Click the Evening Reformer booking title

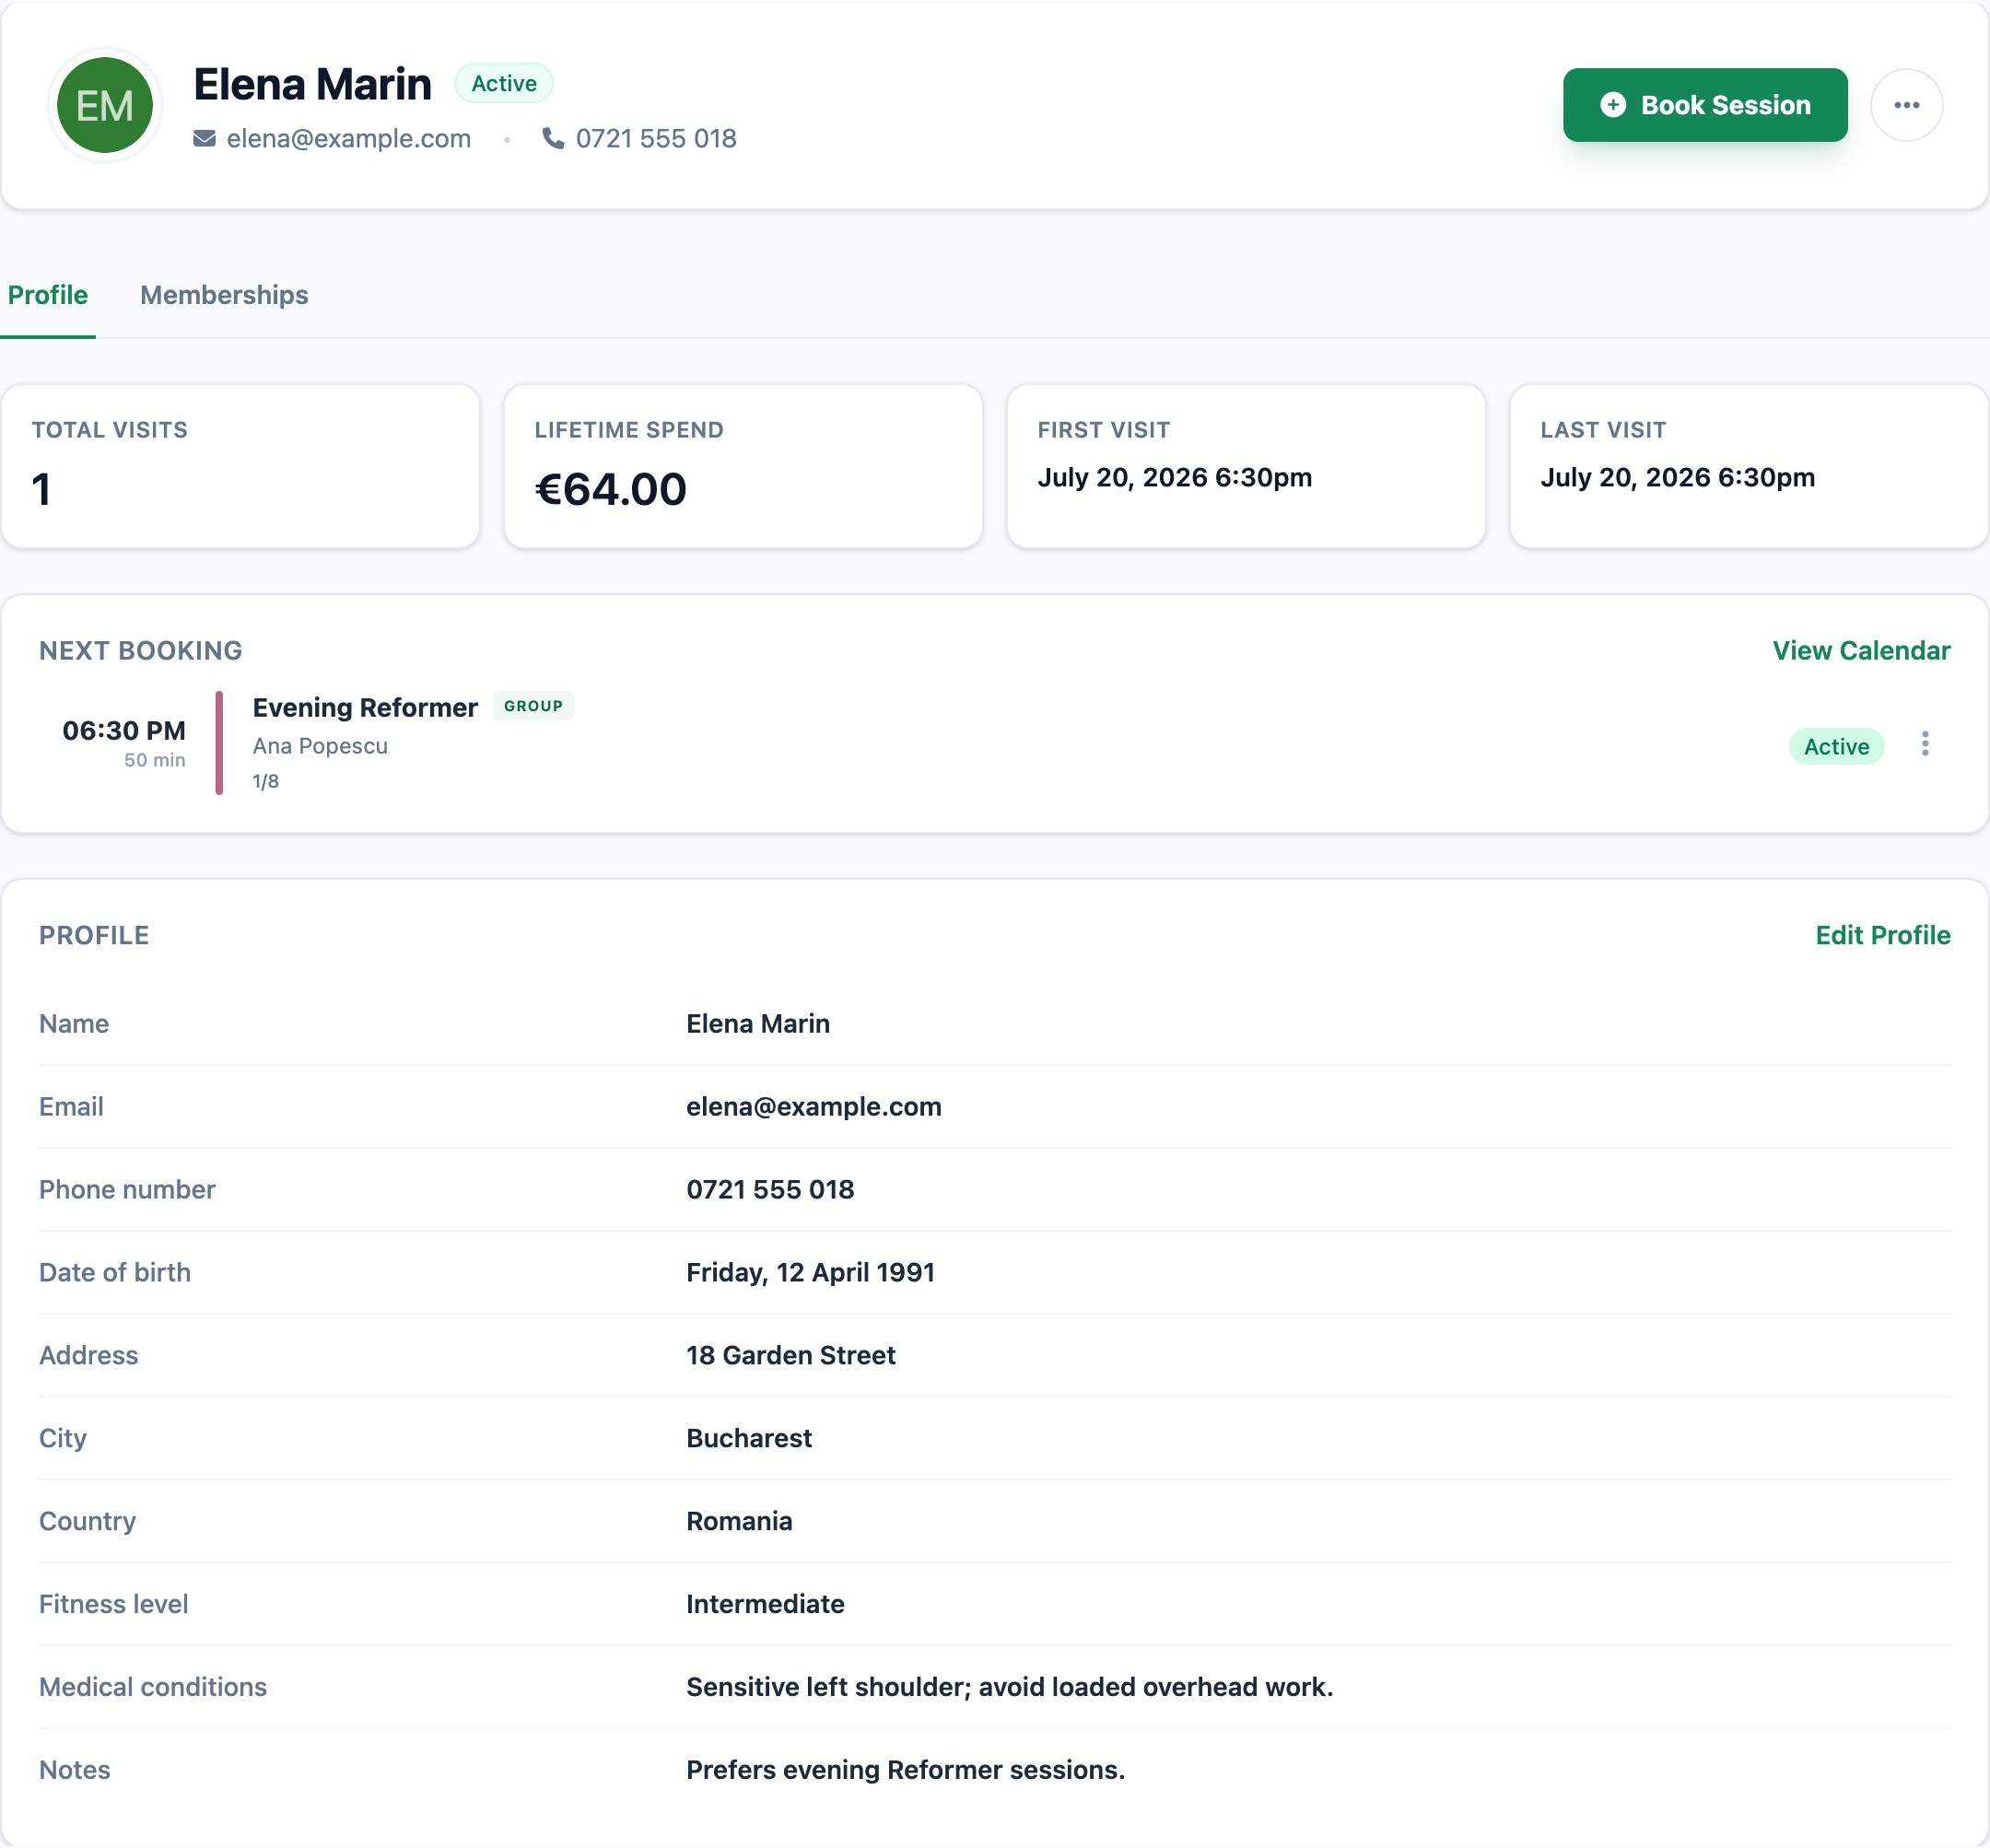(x=365, y=707)
